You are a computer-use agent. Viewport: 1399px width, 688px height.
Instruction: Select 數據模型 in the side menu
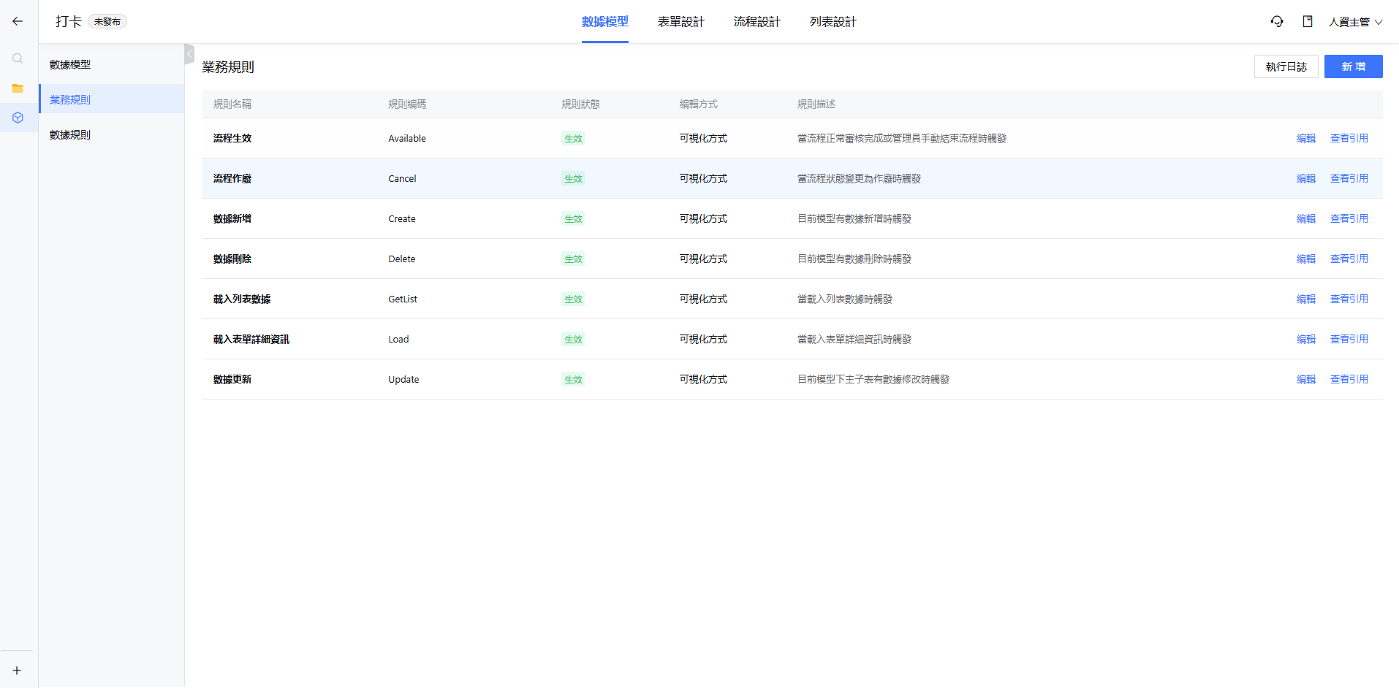point(111,64)
